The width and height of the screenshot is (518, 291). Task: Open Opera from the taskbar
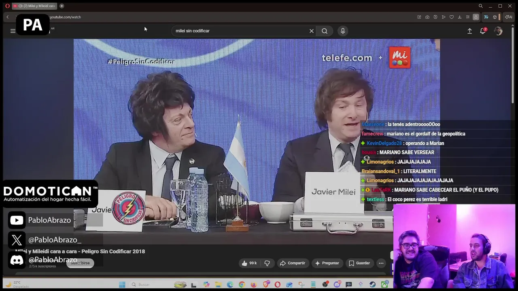tap(277, 285)
